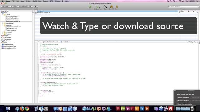Click the Code column header
Viewport: 200px width, 112px height.
(182, 11)
